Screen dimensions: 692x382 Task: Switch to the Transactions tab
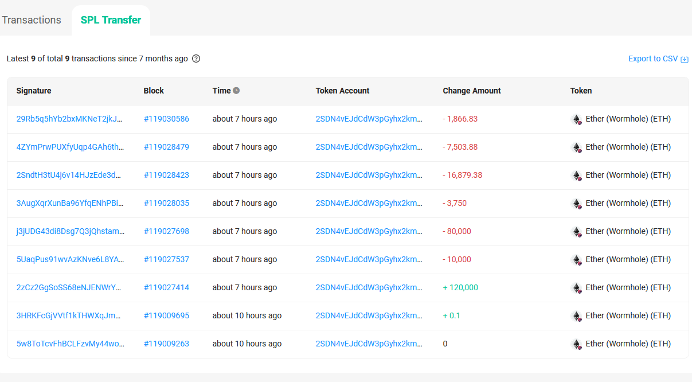pos(32,20)
